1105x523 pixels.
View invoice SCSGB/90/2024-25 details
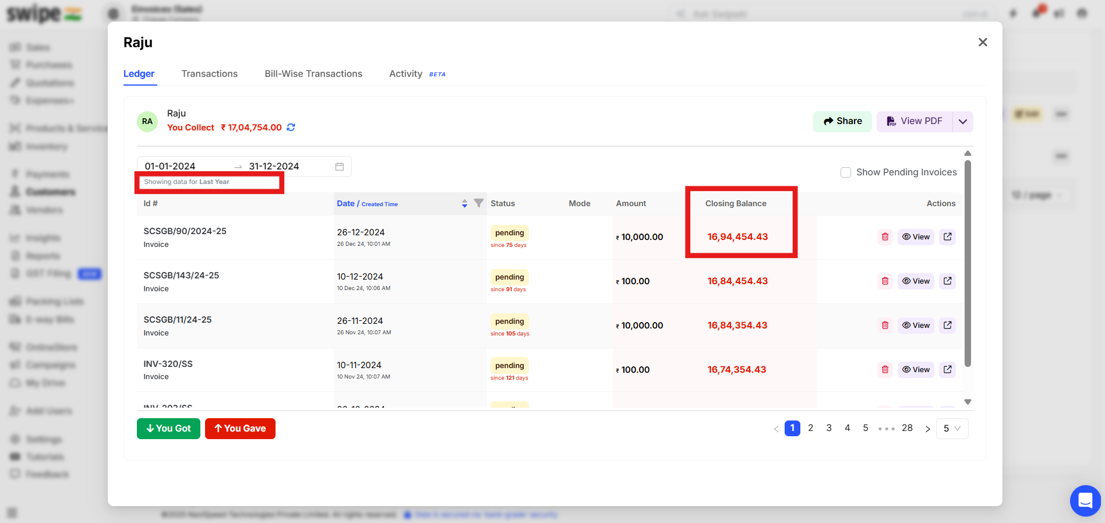click(x=916, y=237)
